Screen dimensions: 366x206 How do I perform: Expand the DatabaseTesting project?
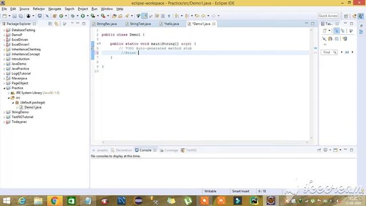tap(4, 30)
